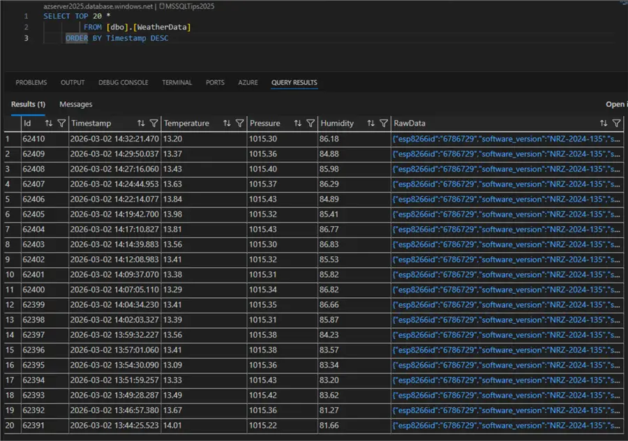Screen dimensions: 628x441
Task: Select Id cell 62408
Action: click(45, 169)
